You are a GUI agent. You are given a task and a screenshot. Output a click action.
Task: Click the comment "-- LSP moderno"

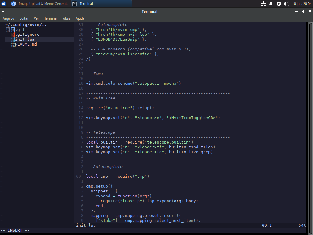point(141,49)
